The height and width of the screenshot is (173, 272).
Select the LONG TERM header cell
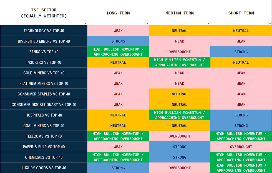pyautogui.click(x=118, y=13)
